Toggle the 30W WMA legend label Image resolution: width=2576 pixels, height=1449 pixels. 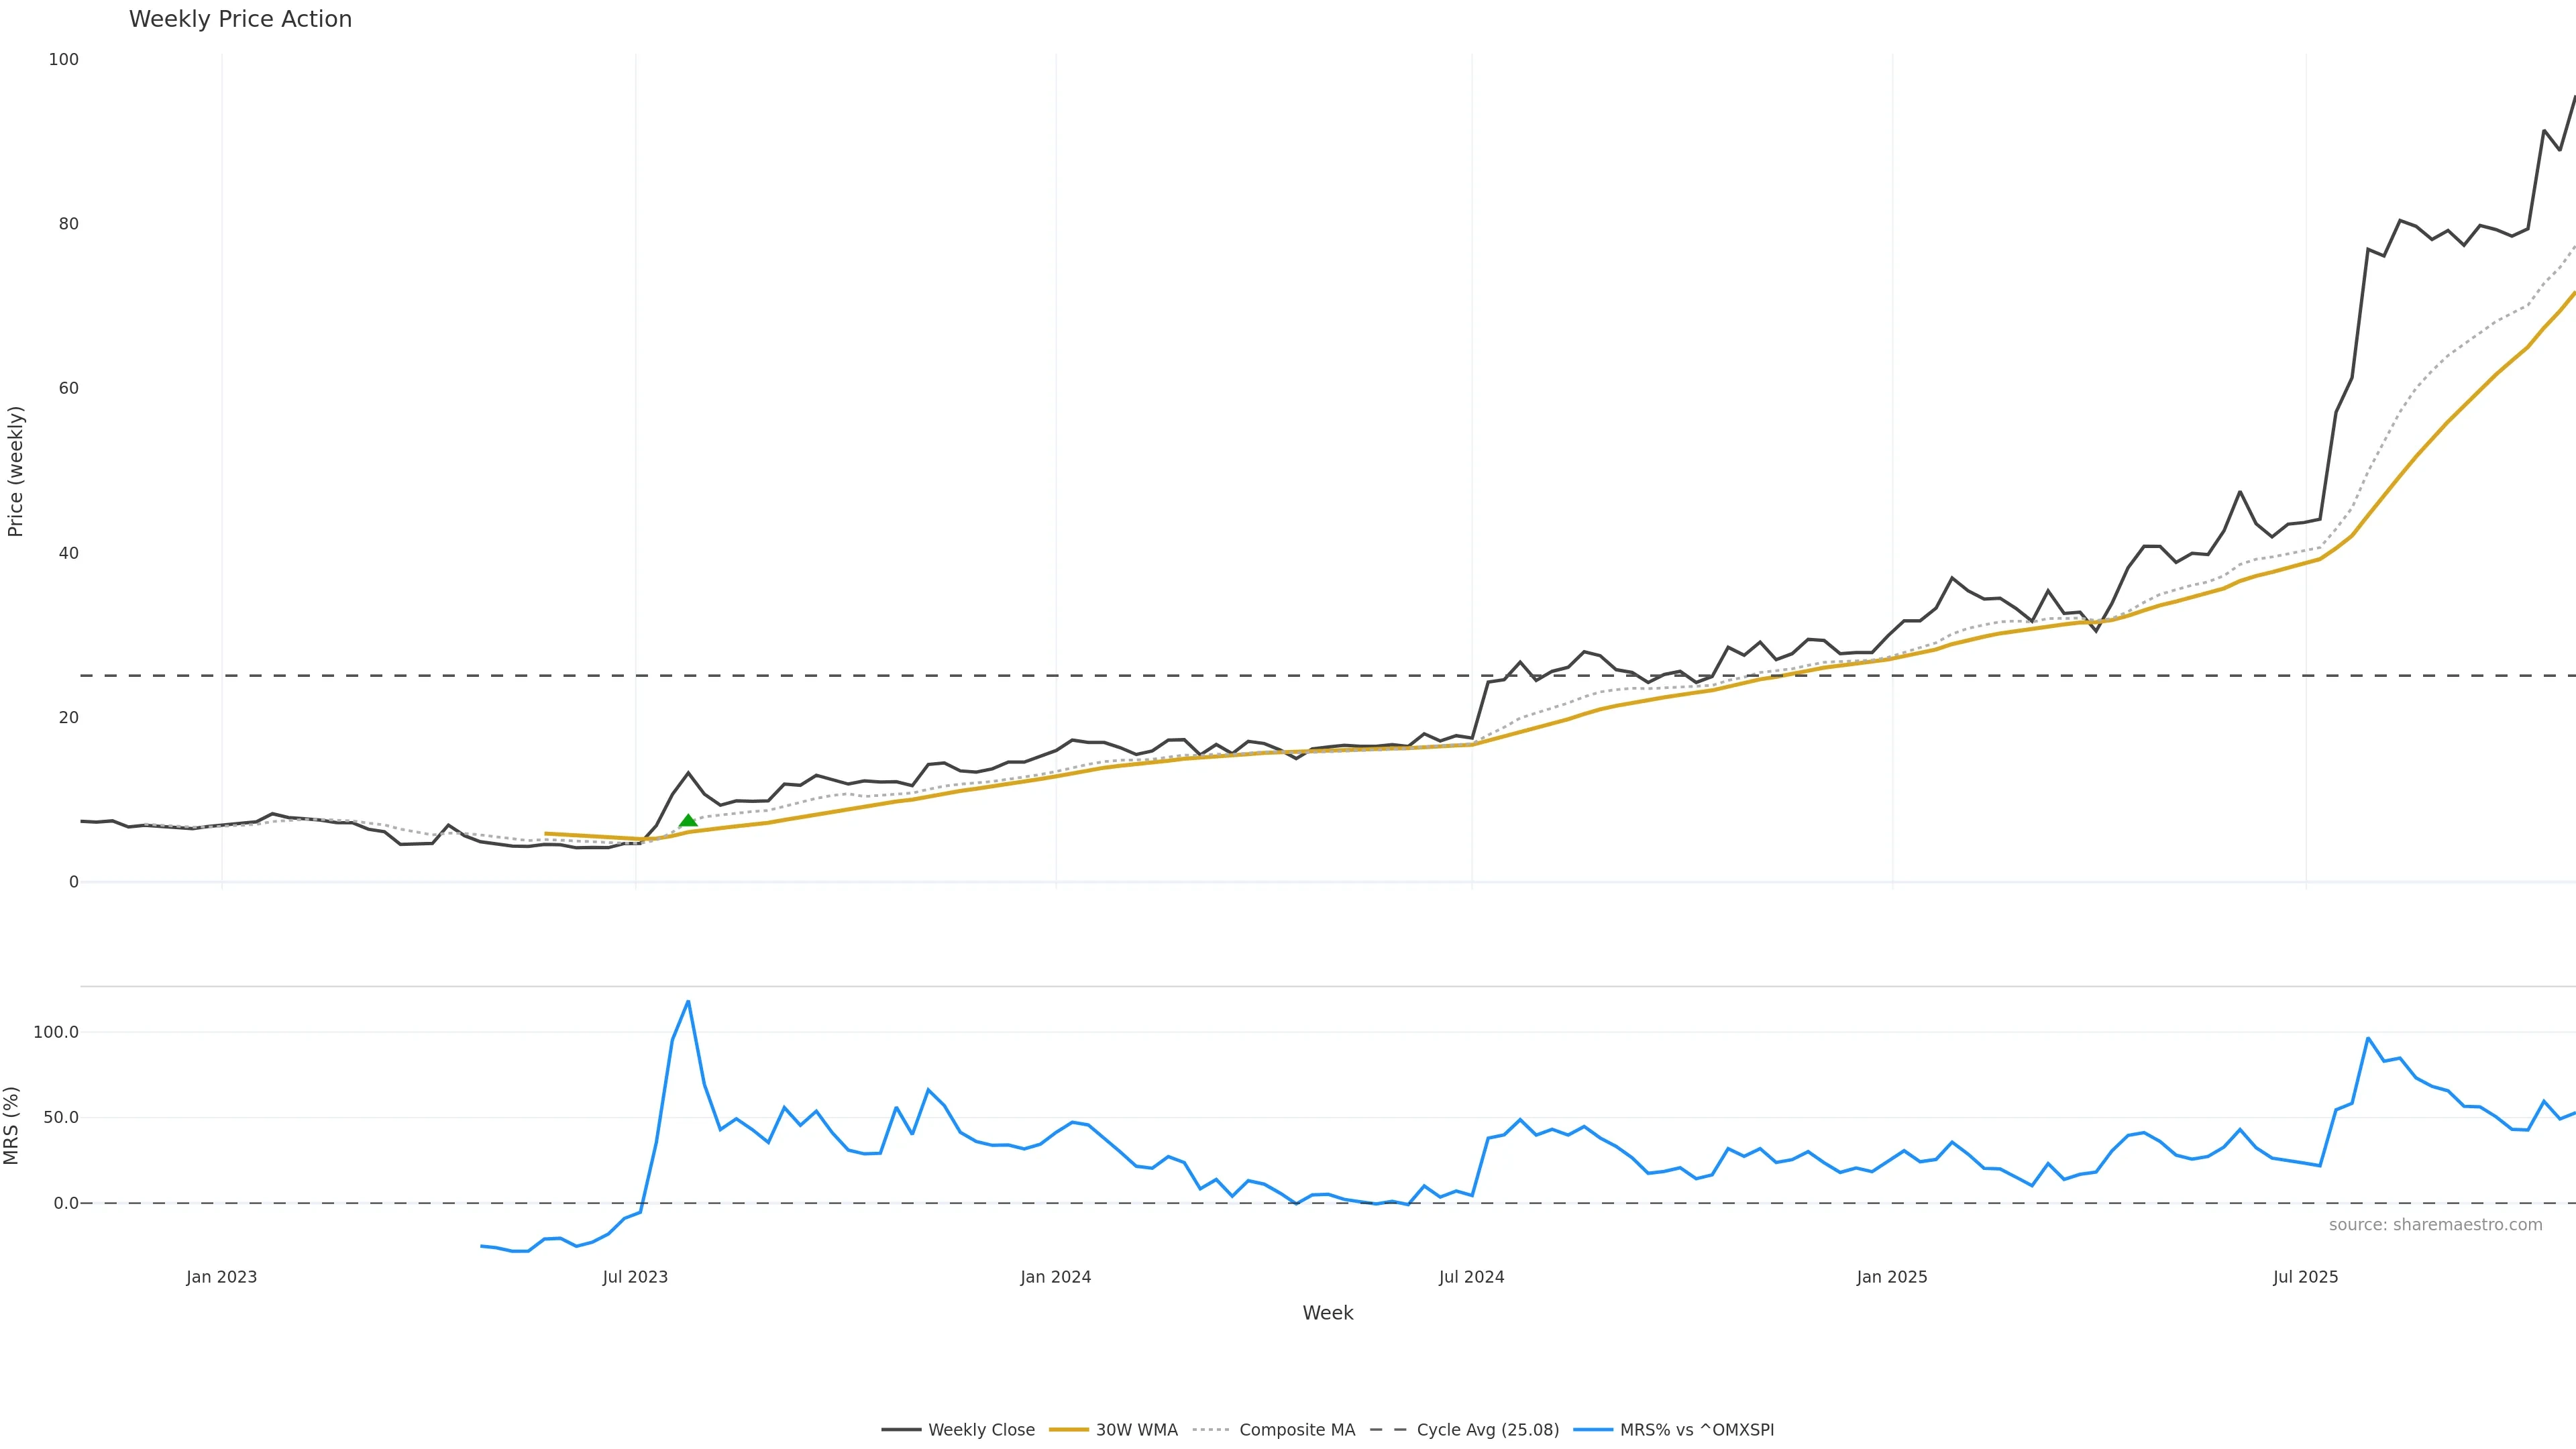tap(1136, 1430)
